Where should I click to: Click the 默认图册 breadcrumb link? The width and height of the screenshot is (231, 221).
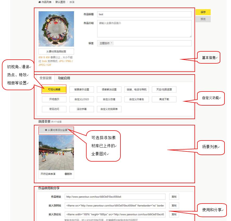(x=60, y=2)
